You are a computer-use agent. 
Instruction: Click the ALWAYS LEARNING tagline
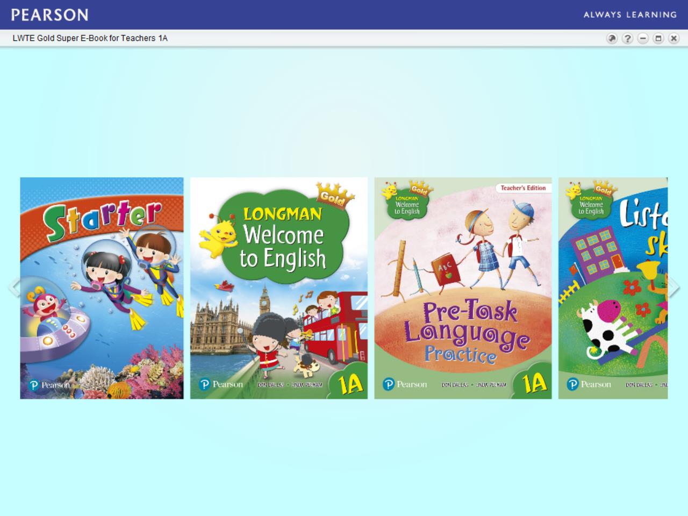point(630,15)
